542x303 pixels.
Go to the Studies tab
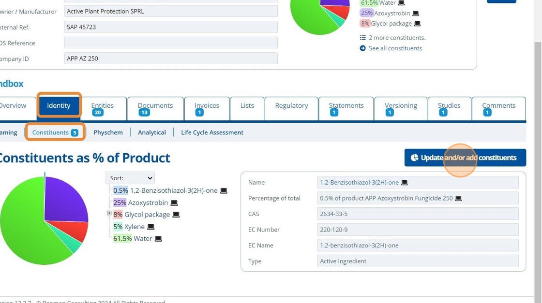(450, 108)
